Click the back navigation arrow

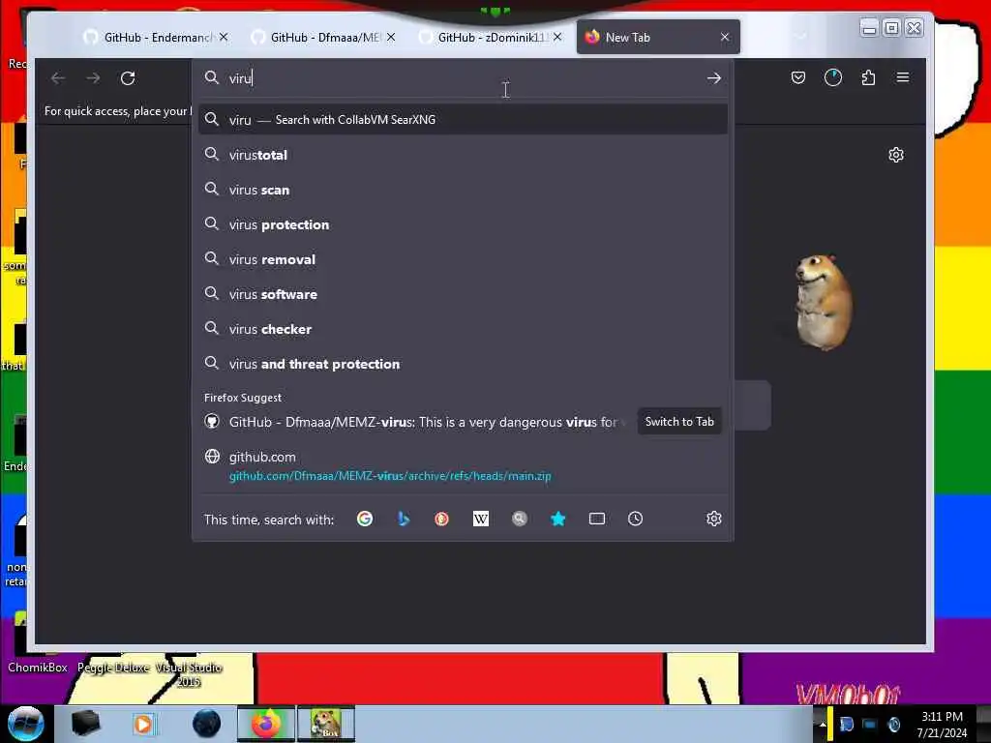tap(58, 78)
